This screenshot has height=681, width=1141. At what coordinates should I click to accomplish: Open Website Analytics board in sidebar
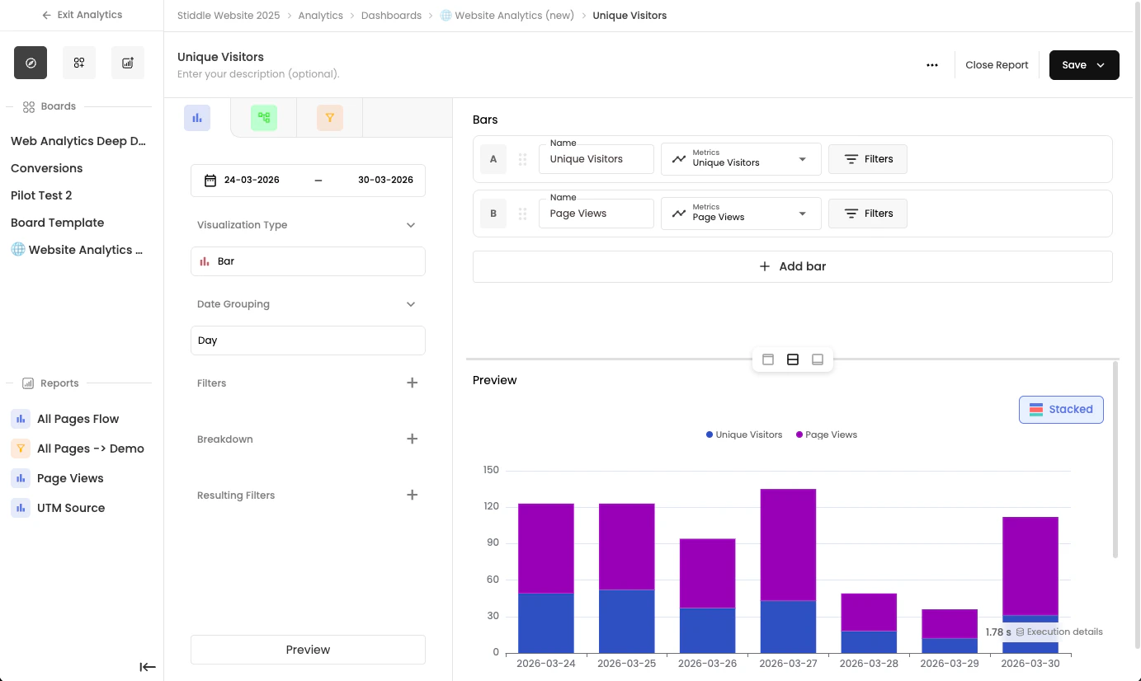[77, 250]
